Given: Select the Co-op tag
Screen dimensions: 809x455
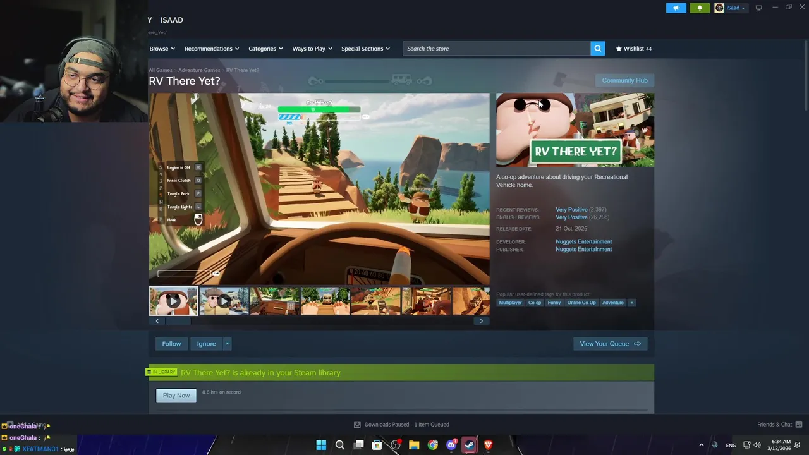Looking at the screenshot, I should [535, 303].
